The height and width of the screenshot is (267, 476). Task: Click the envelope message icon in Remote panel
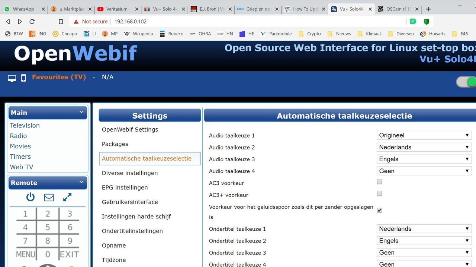[49, 198]
